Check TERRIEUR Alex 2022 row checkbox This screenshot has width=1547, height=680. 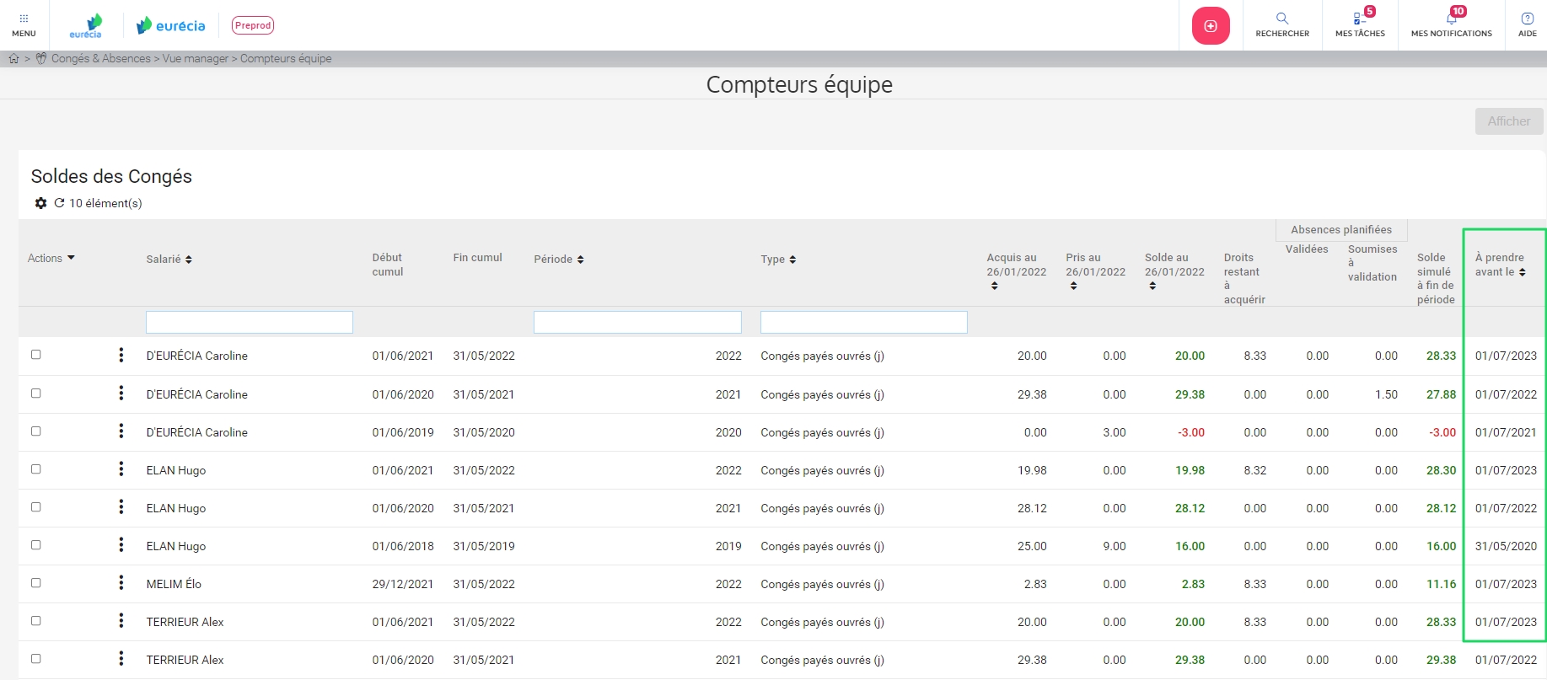[36, 621]
